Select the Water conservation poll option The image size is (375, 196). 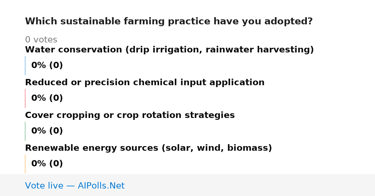[x=169, y=50]
